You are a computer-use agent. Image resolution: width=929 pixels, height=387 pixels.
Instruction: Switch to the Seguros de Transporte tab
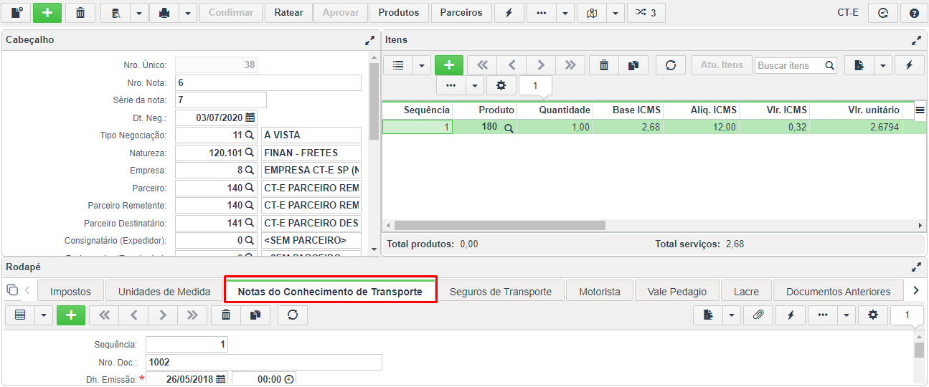click(x=501, y=292)
